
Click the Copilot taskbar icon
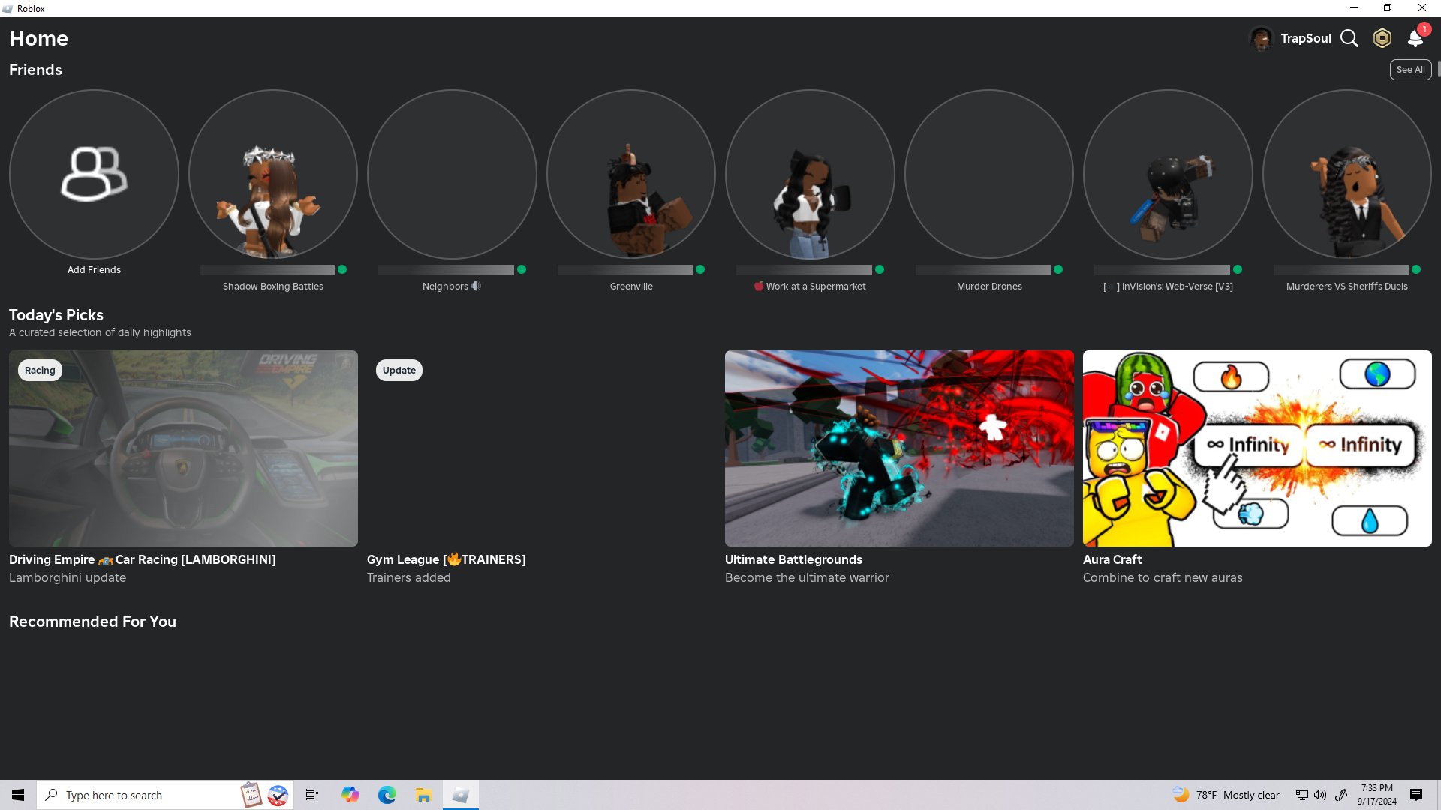350,795
